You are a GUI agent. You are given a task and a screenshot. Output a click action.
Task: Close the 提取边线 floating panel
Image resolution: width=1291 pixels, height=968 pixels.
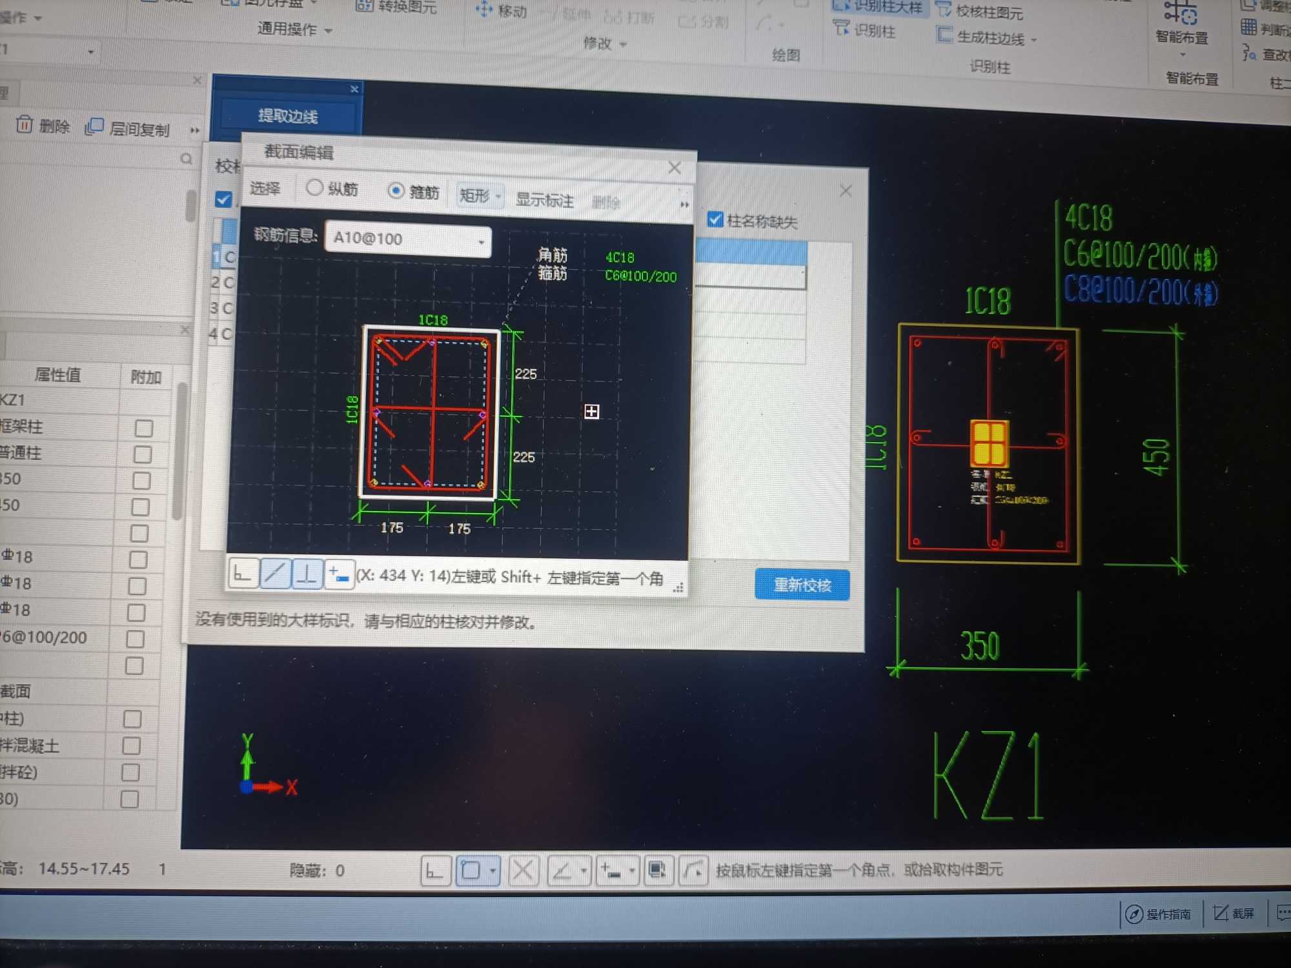(354, 89)
